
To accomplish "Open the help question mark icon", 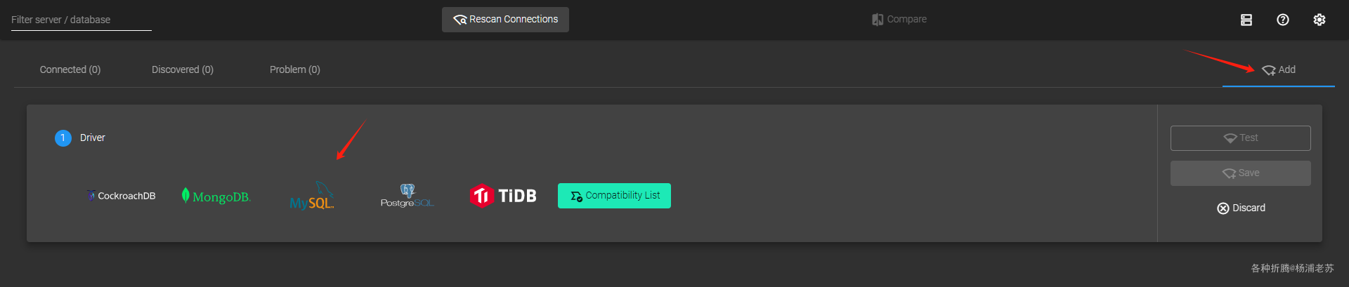I will pyautogui.click(x=1283, y=20).
